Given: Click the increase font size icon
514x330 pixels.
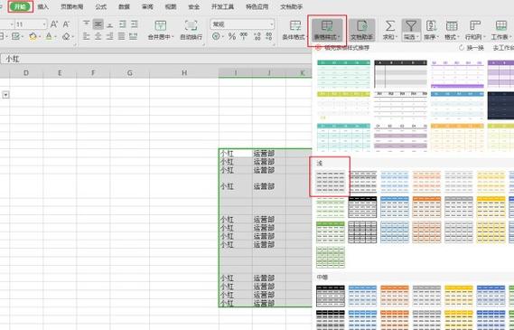Looking at the screenshot, I should (54, 24).
